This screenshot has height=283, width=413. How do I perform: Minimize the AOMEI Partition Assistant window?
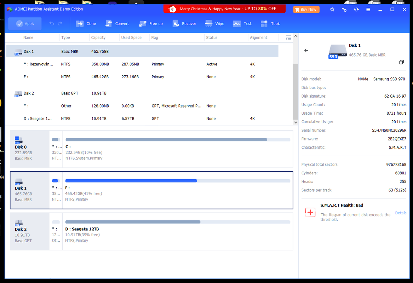380,10
